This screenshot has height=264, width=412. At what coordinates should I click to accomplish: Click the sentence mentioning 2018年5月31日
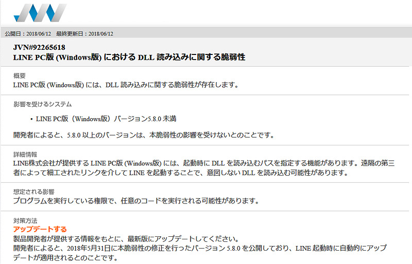tap(200, 253)
